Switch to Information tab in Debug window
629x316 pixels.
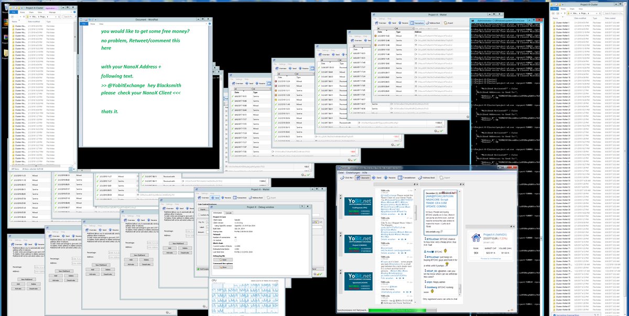click(x=218, y=213)
